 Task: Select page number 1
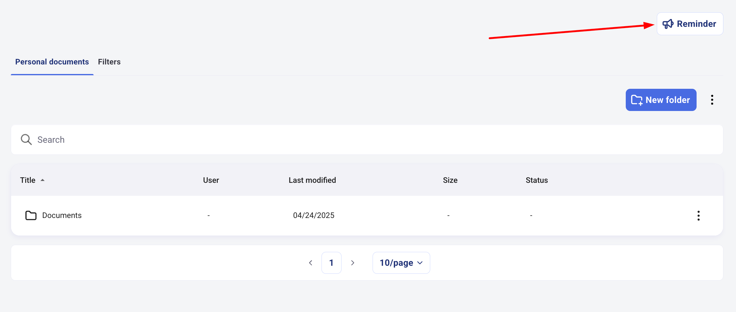point(331,263)
